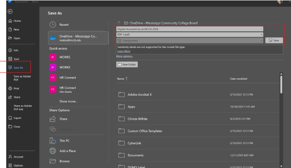Open HR Connect quick access site

[68, 77]
